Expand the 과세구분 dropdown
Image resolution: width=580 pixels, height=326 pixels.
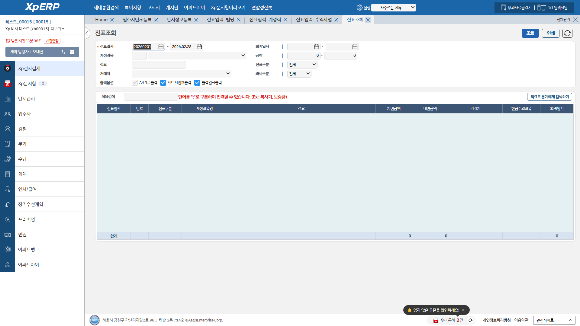coord(299,74)
